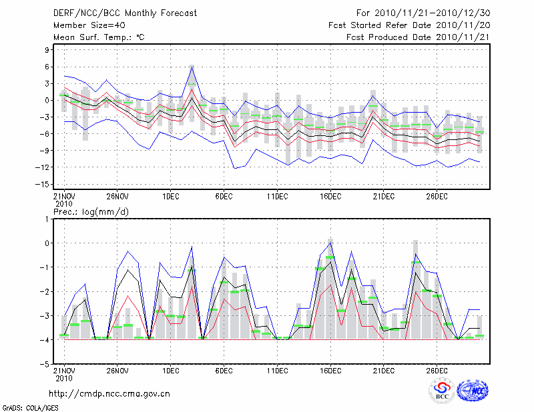Click 26DEC on the precipitation chart axis
534x412 pixels.
pos(437,370)
